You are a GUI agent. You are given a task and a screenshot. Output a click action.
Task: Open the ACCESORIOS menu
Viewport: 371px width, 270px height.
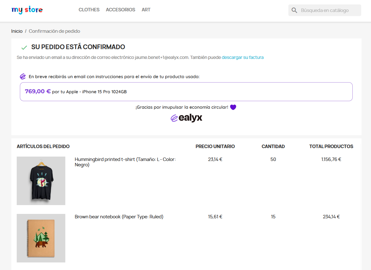pos(121,10)
